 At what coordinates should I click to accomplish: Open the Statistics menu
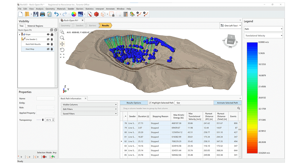coord(89,9)
